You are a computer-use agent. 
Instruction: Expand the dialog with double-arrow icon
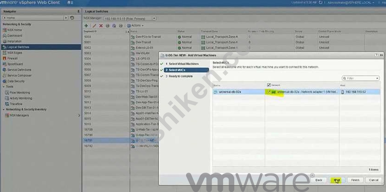point(381,55)
